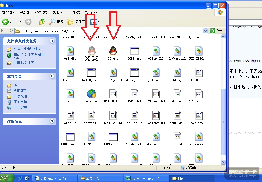Select the TSEH.DAT file icon
This screenshot has width=262, height=182.
135,94
